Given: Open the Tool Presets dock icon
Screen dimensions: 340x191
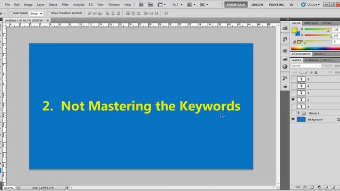Looking at the screenshot, I should coord(285,78).
